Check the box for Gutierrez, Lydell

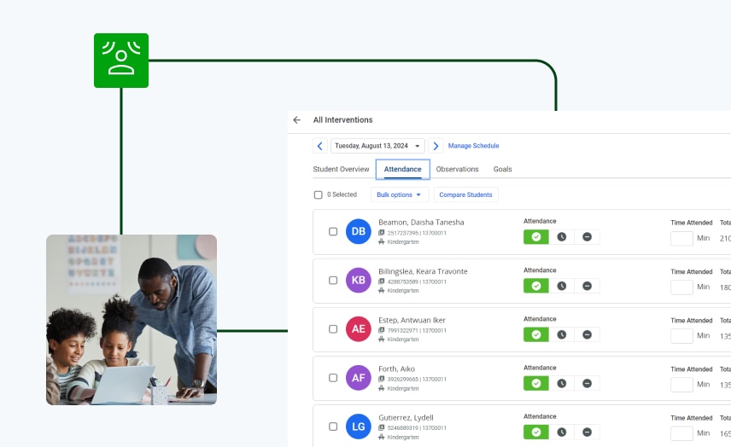coord(333,427)
